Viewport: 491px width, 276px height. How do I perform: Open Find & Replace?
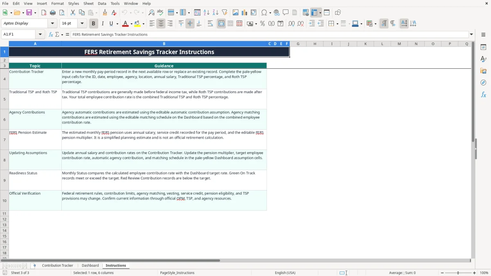[151, 13]
